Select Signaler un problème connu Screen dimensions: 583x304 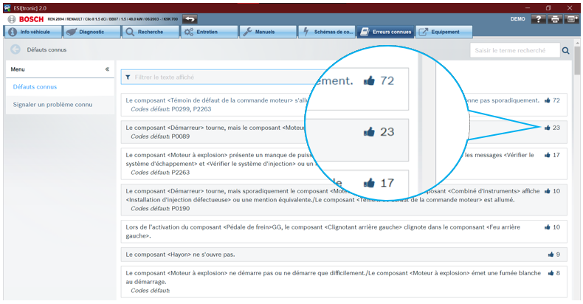(52, 105)
